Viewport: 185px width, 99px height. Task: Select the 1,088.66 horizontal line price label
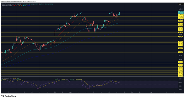point(181,15)
